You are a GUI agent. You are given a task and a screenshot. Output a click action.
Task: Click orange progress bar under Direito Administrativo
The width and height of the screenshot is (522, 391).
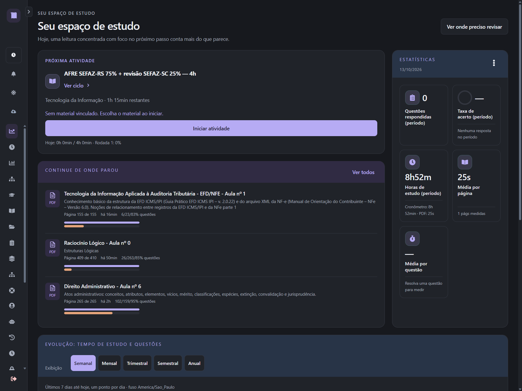coord(88,313)
